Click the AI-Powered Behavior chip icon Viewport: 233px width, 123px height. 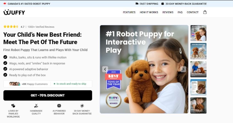[x=59, y=106]
